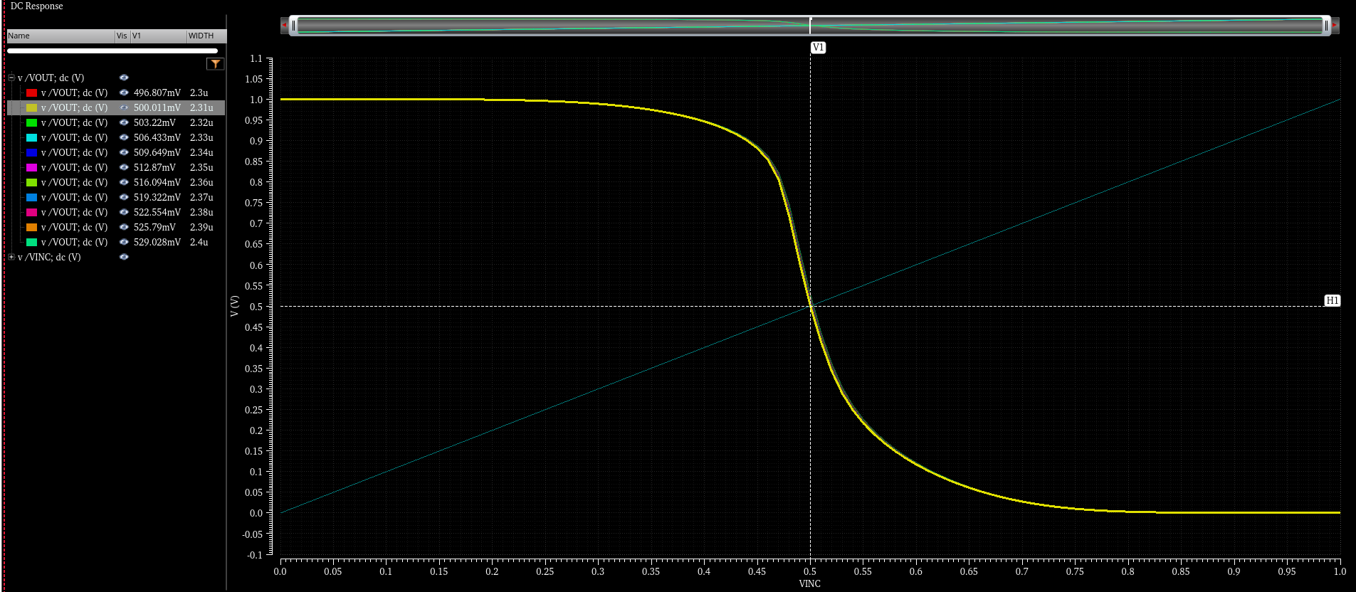Click the blue swatch for 2.34u trace
Viewport: 1356px width, 592px height.
[31, 152]
